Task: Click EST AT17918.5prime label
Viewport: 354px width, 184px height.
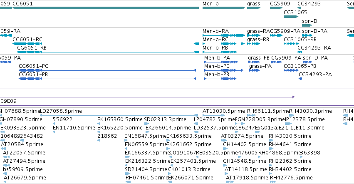Action: [247, 178]
